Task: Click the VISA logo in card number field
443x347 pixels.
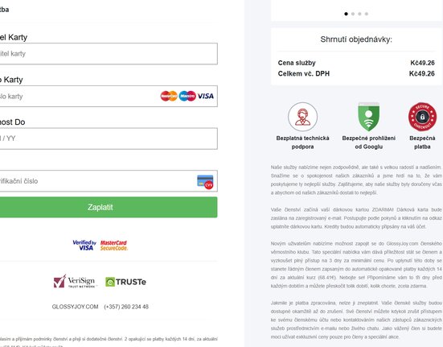Action: click(x=205, y=96)
